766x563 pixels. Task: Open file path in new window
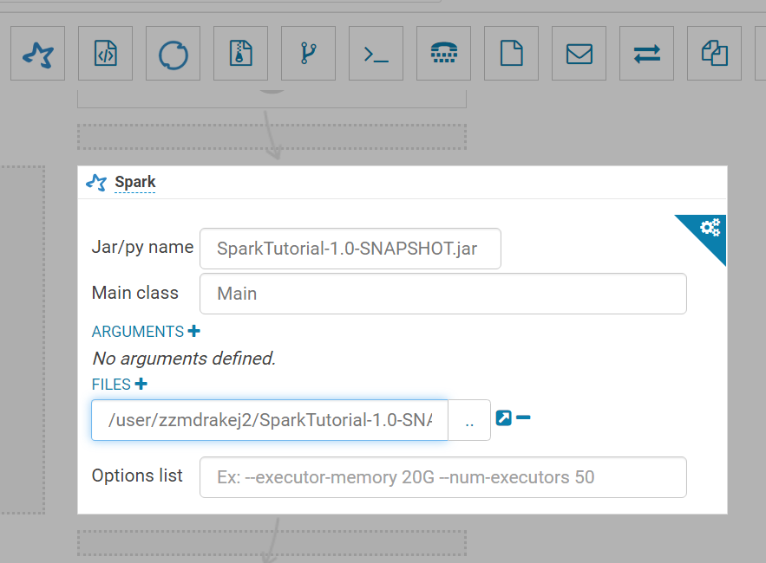504,417
